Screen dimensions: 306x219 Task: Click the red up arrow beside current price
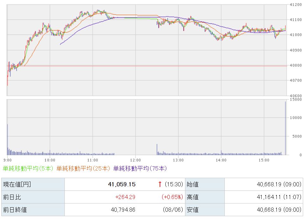pos(160,184)
